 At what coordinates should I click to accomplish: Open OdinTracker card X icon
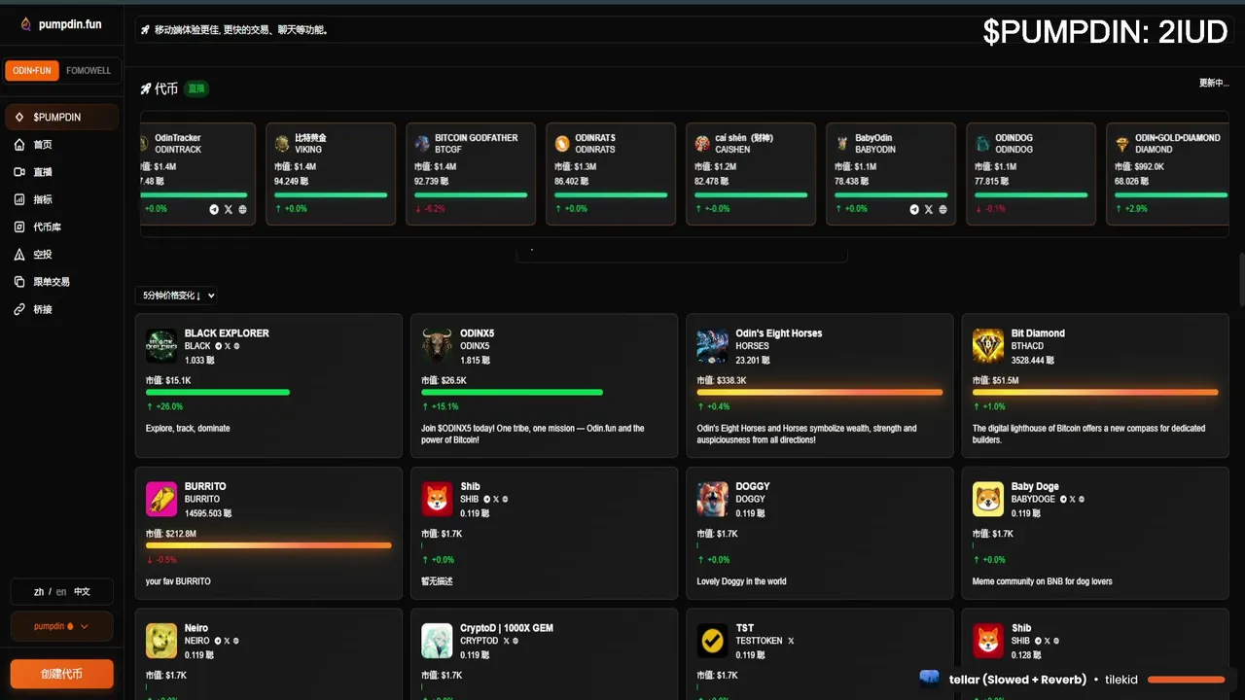click(x=229, y=209)
